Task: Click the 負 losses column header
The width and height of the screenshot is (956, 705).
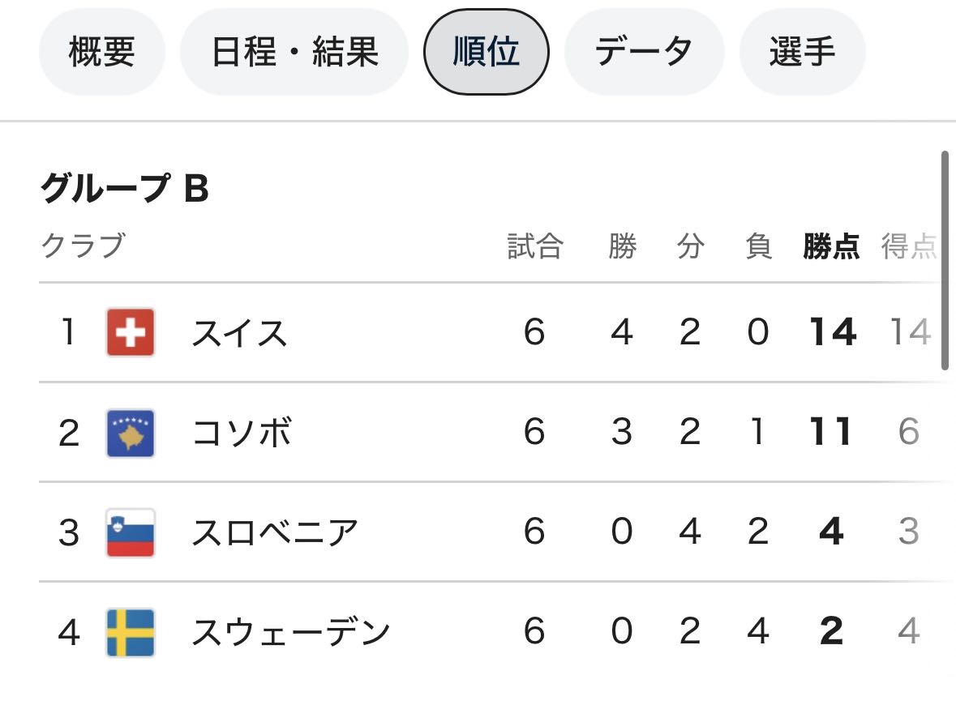Action: 758,246
